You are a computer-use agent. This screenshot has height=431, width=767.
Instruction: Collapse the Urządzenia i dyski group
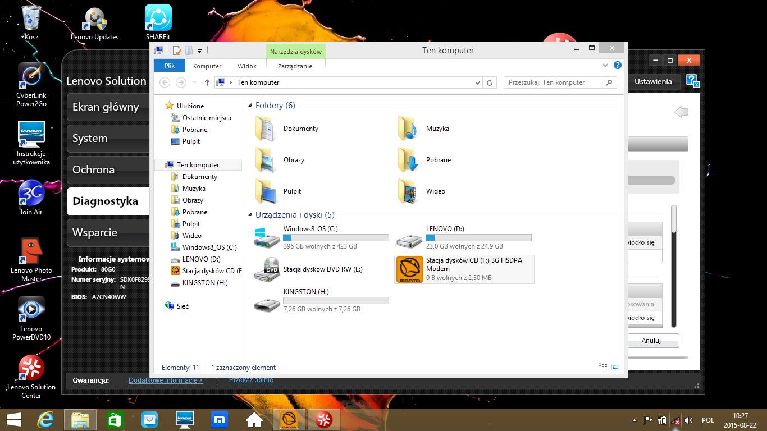(250, 215)
